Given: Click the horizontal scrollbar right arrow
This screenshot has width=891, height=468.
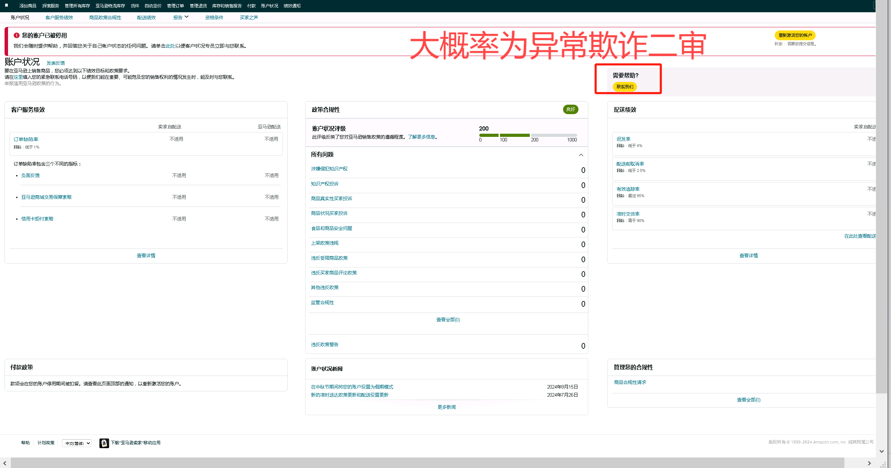Looking at the screenshot, I should pyautogui.click(x=869, y=463).
